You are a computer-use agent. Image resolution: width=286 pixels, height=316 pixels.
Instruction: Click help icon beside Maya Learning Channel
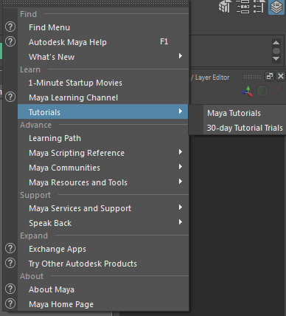pyautogui.click(x=10, y=97)
